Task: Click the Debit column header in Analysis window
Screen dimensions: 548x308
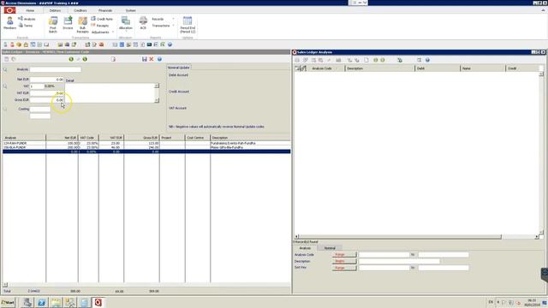Action: coord(438,68)
